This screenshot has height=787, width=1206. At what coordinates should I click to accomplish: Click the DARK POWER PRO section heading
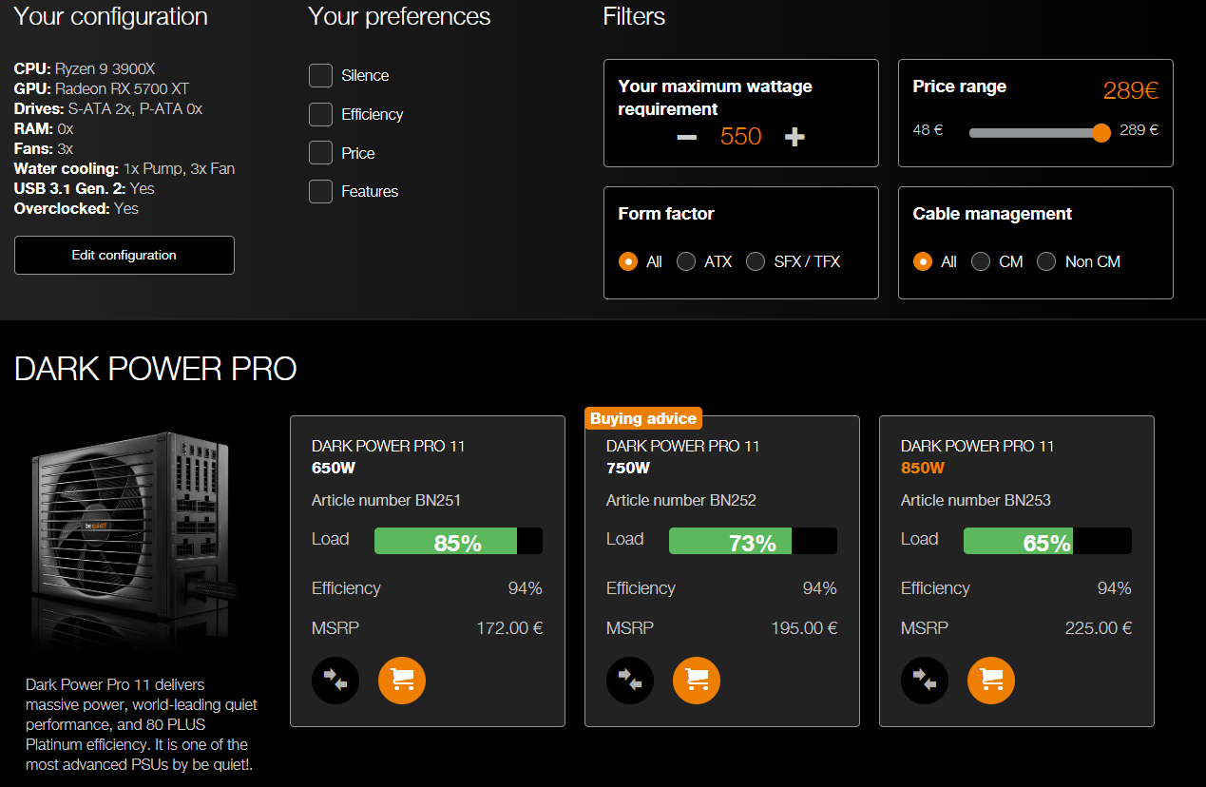pos(156,369)
